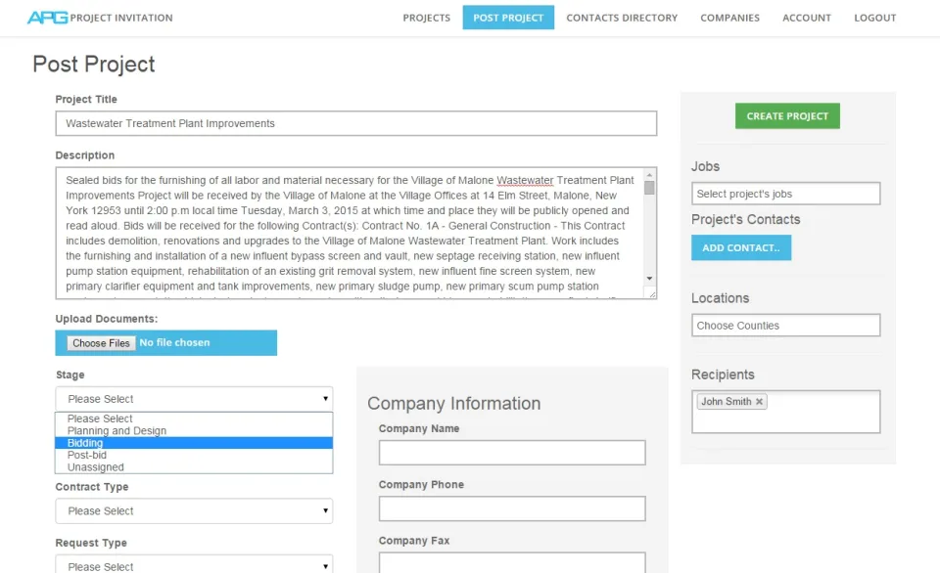Go to Contacts Directory
Screen dimensions: 940x573
[622, 18]
